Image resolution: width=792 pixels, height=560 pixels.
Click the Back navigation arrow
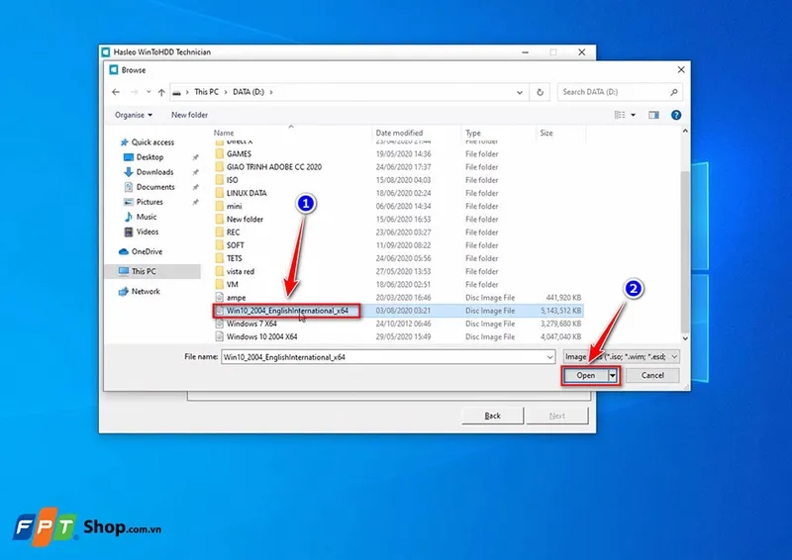116,92
